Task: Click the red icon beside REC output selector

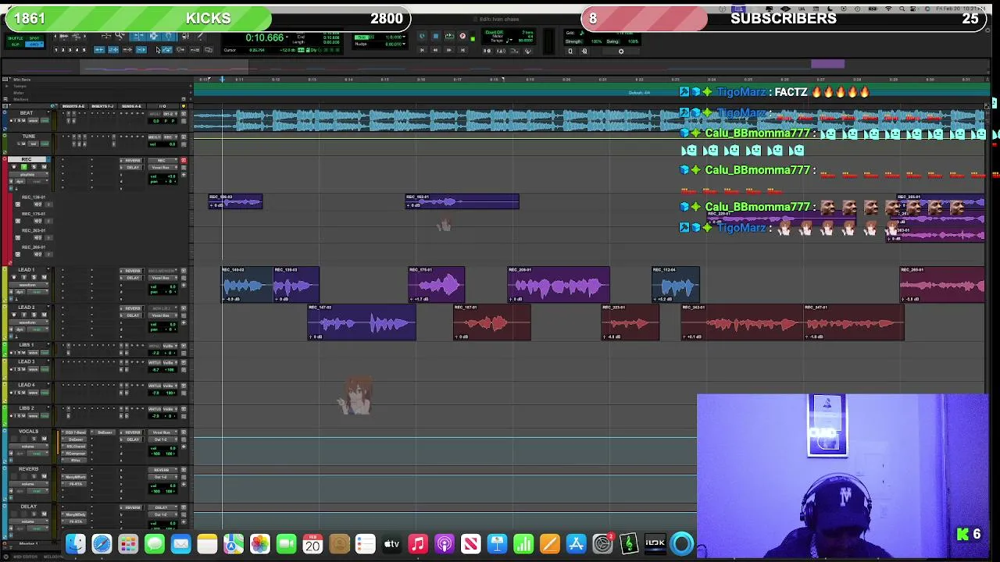Action: click(x=184, y=160)
